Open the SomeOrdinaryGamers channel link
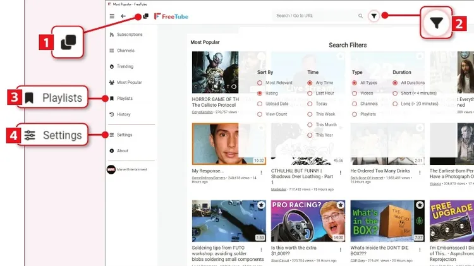This screenshot has height=266, width=474. [209, 178]
